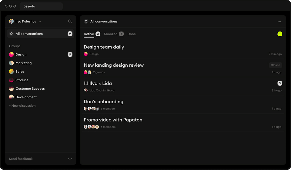Click member avatars under Promo video with Papaton

click(x=91, y=127)
